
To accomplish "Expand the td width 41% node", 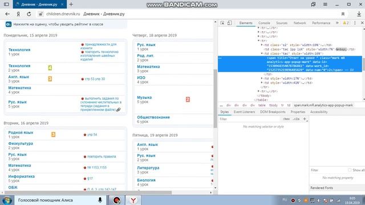I will point(262,83).
